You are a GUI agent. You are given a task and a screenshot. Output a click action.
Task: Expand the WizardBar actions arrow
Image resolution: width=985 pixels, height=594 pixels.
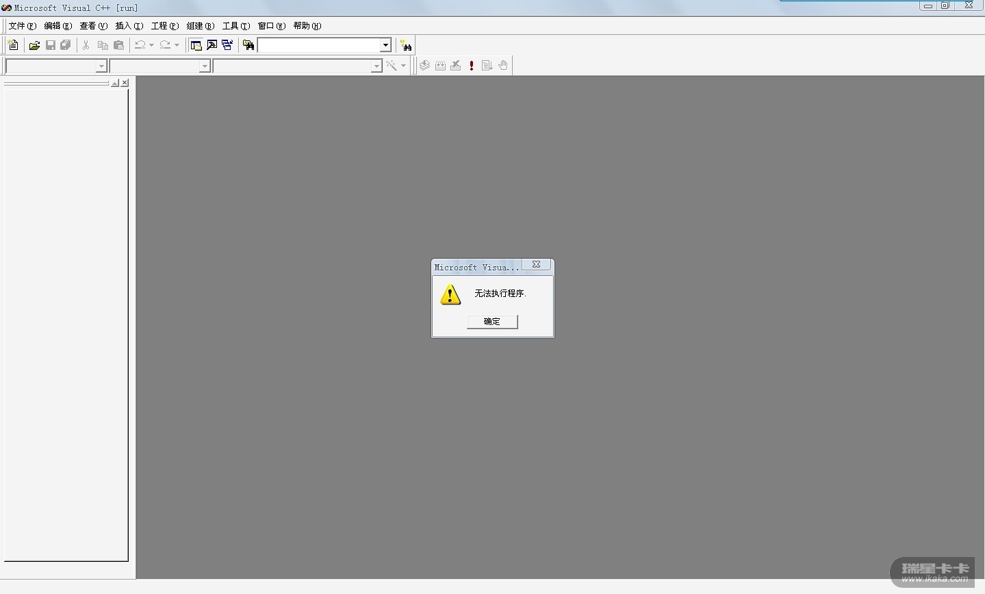click(x=403, y=66)
